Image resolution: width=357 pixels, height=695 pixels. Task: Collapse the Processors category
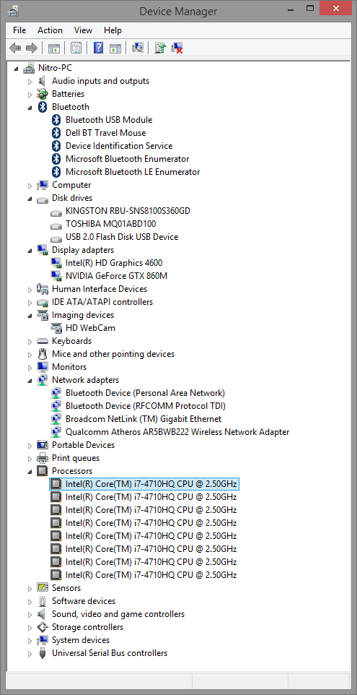(30, 471)
